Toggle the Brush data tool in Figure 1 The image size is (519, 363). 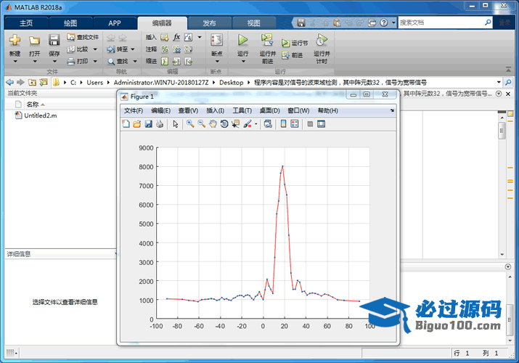248,124
